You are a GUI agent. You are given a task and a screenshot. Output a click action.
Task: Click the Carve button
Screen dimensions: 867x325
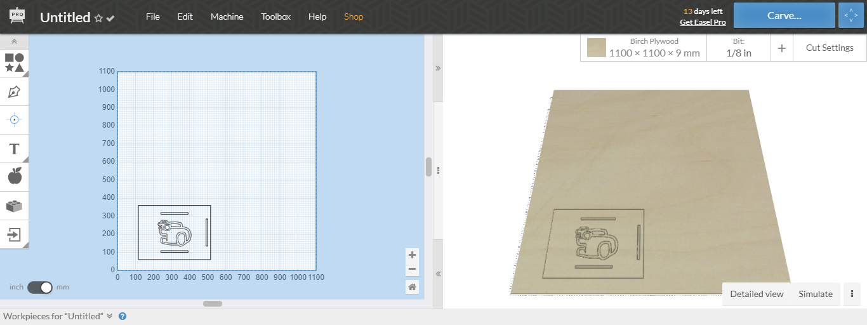784,15
